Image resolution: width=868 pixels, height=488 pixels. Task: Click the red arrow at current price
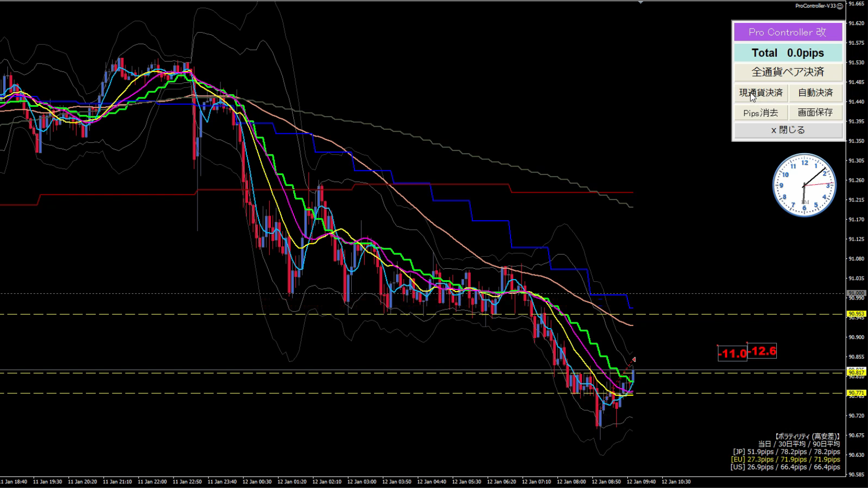[x=634, y=359]
